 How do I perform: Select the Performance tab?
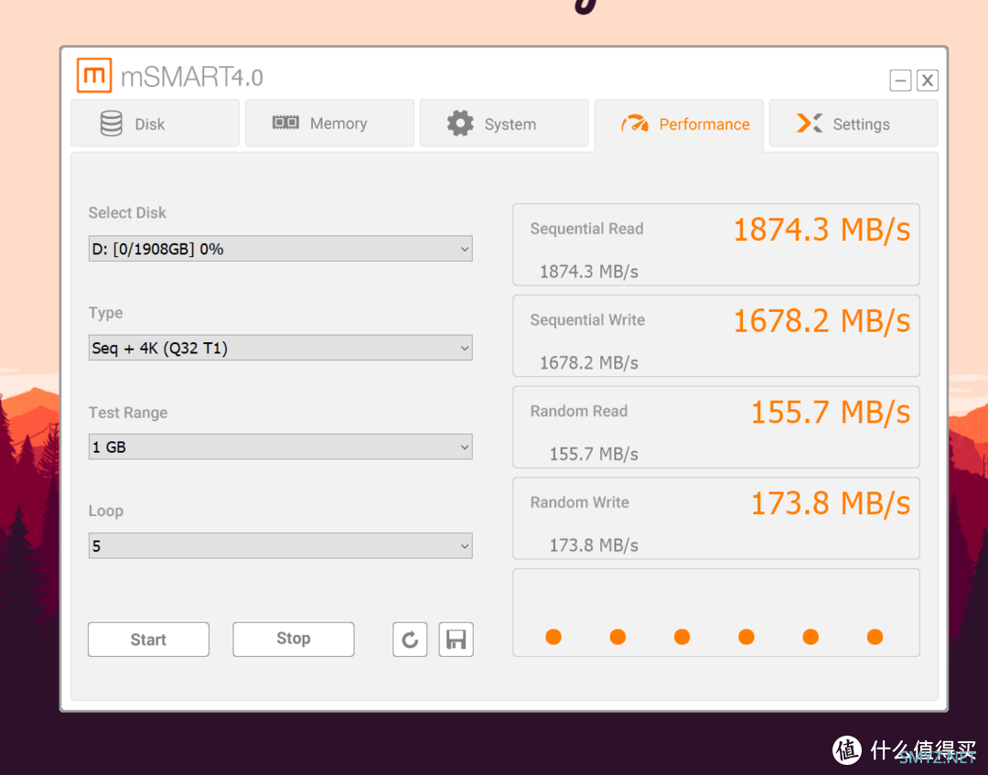[679, 124]
